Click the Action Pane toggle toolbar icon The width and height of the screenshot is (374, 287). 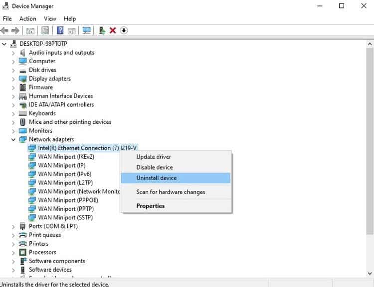71,31
